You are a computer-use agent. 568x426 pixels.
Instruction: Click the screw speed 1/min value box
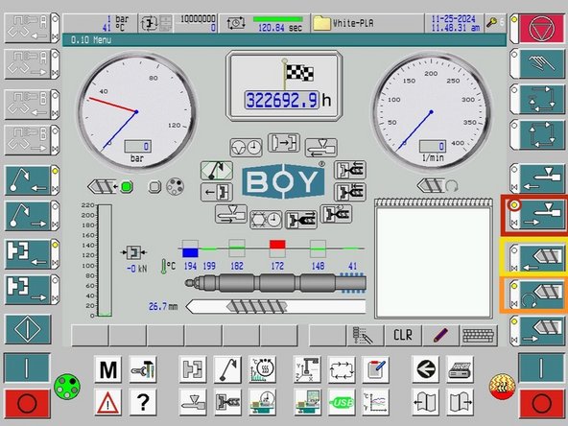433,146
